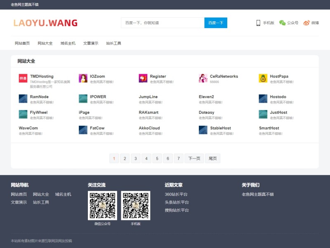Click the yellow HostPapa icon
Viewport: 330px width, 248px height.
click(263, 78)
